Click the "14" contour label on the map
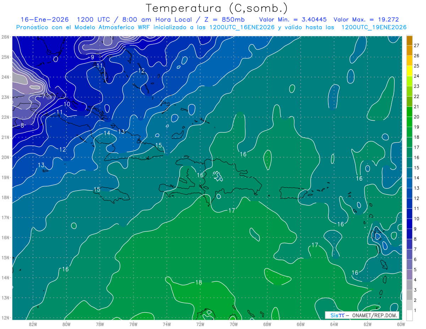 107,133
